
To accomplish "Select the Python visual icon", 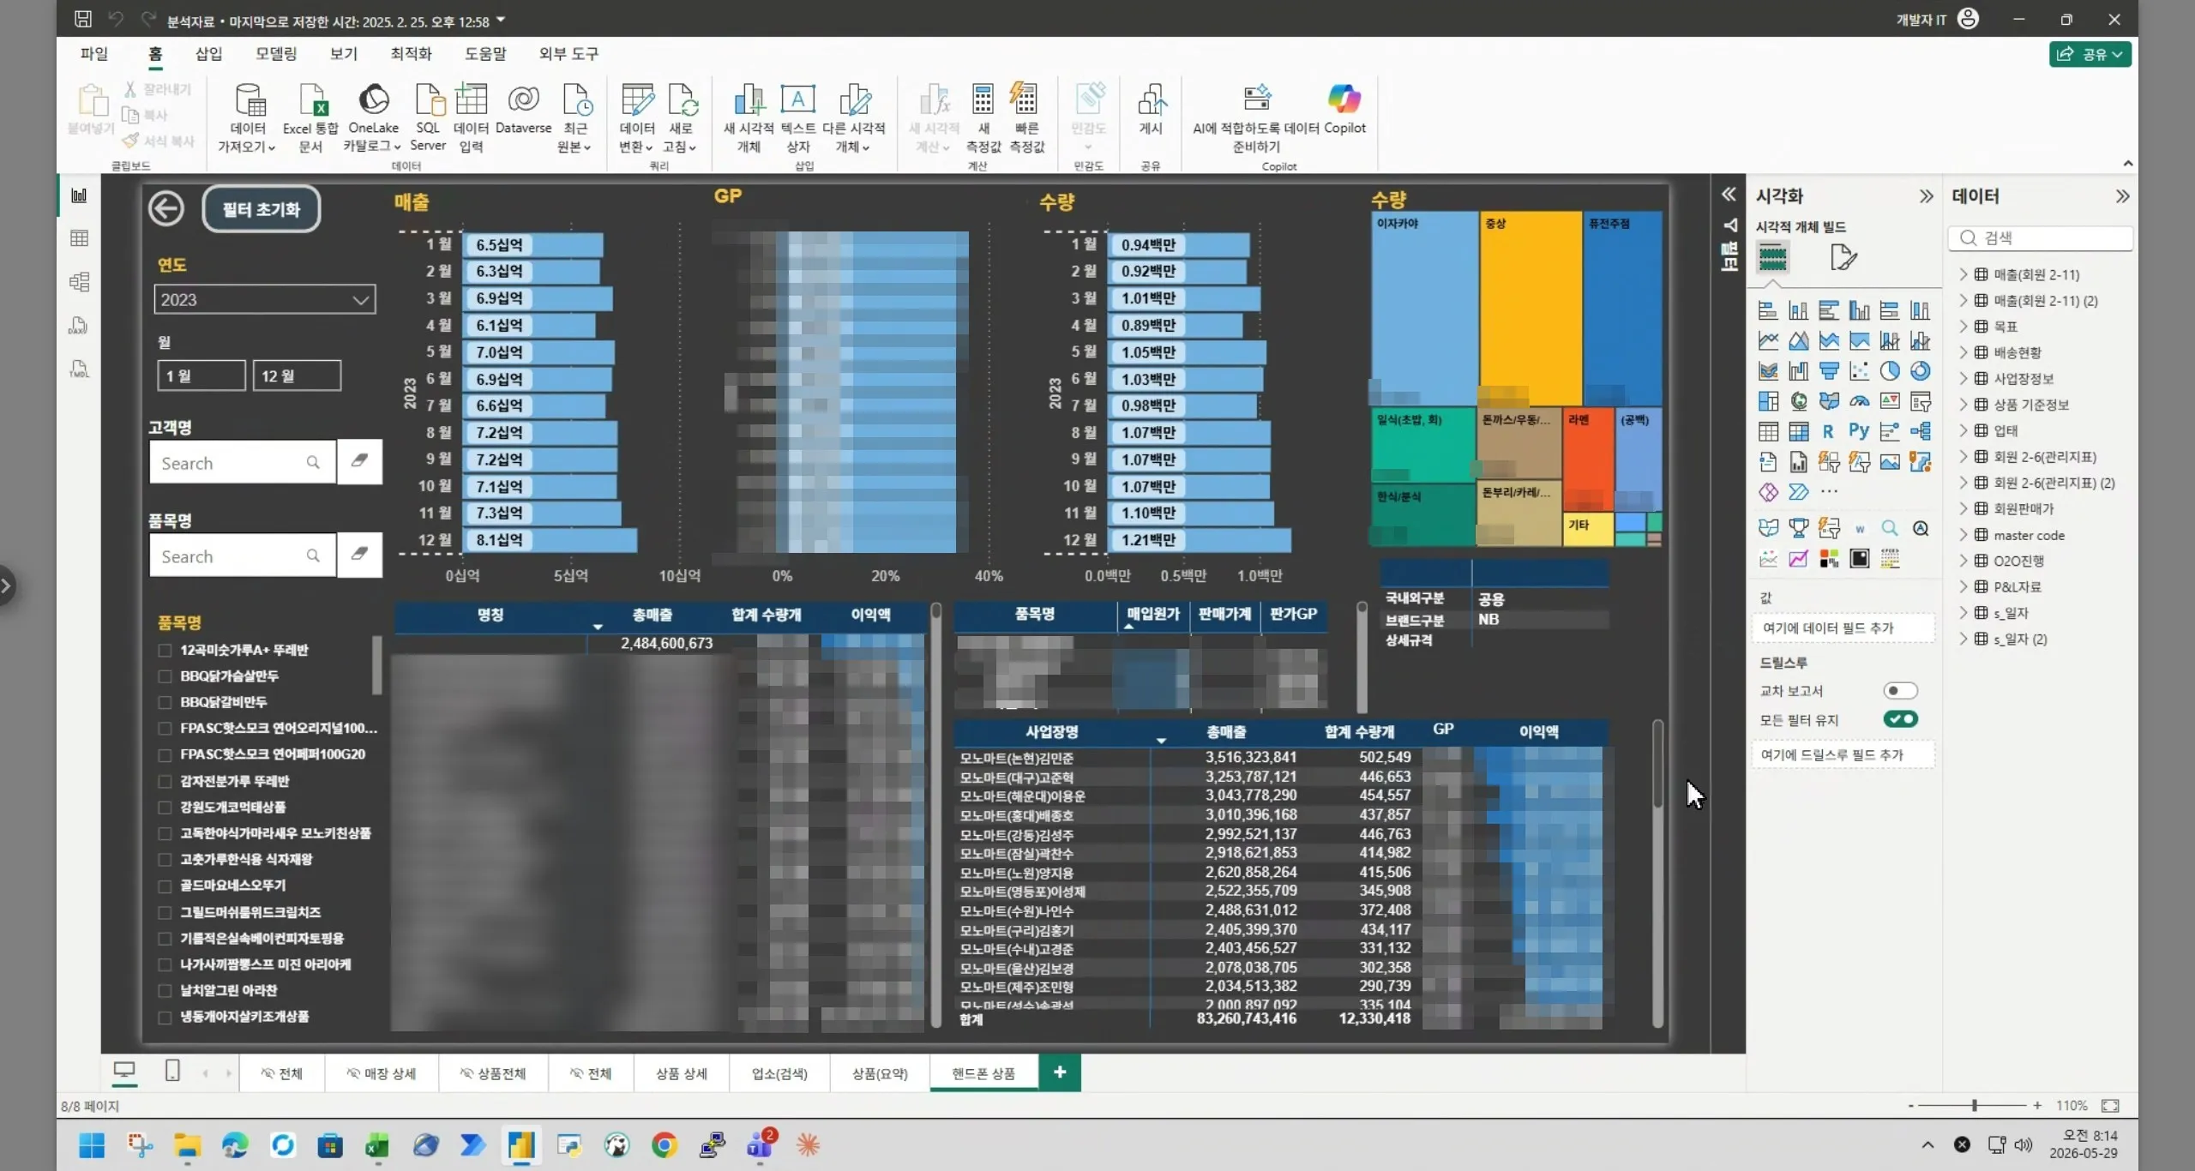I will (1858, 431).
